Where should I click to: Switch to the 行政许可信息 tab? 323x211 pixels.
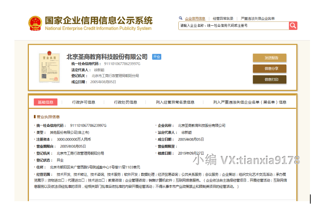coord(83,102)
